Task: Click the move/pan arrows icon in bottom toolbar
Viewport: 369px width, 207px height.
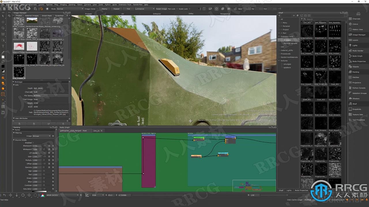Action: (10, 195)
